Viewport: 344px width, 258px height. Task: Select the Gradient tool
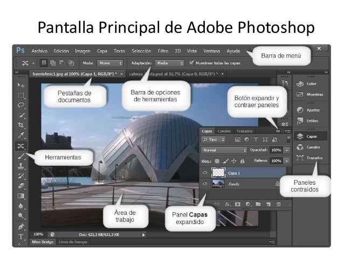[x=21, y=196]
